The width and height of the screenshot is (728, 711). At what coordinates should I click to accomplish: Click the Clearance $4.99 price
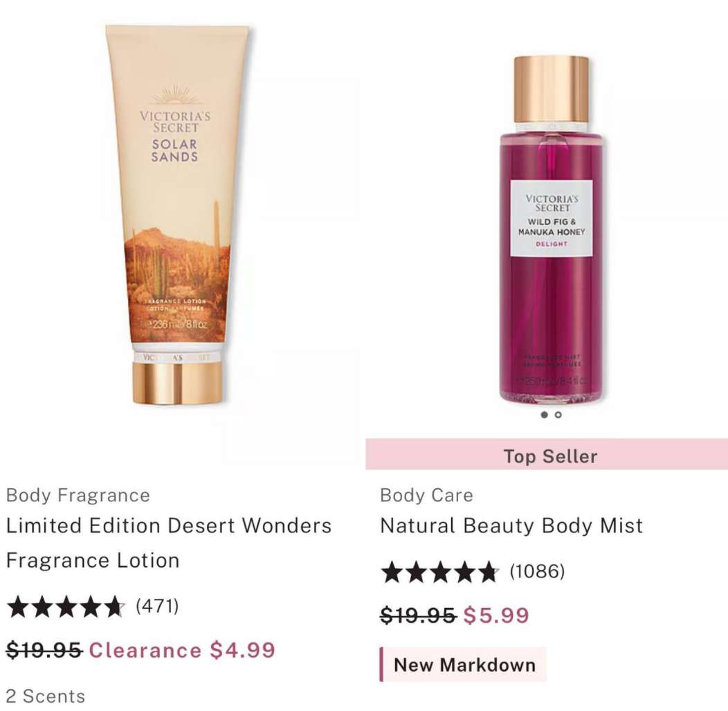point(182,649)
